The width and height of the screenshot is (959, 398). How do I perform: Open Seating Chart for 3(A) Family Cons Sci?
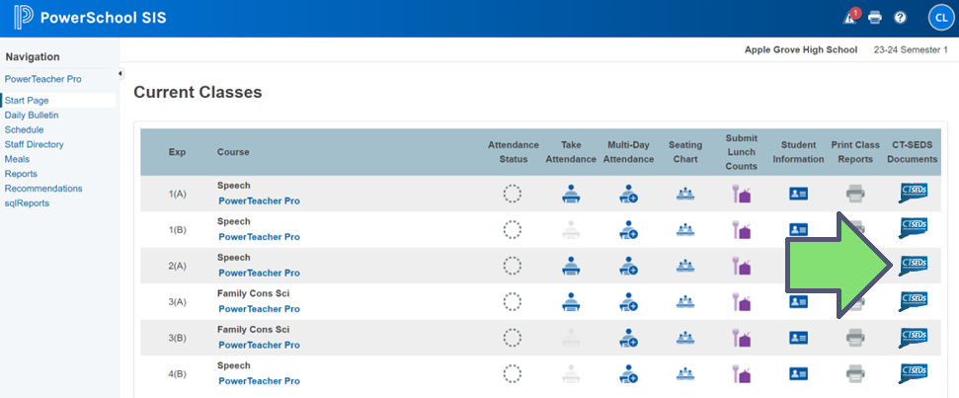coord(684,301)
